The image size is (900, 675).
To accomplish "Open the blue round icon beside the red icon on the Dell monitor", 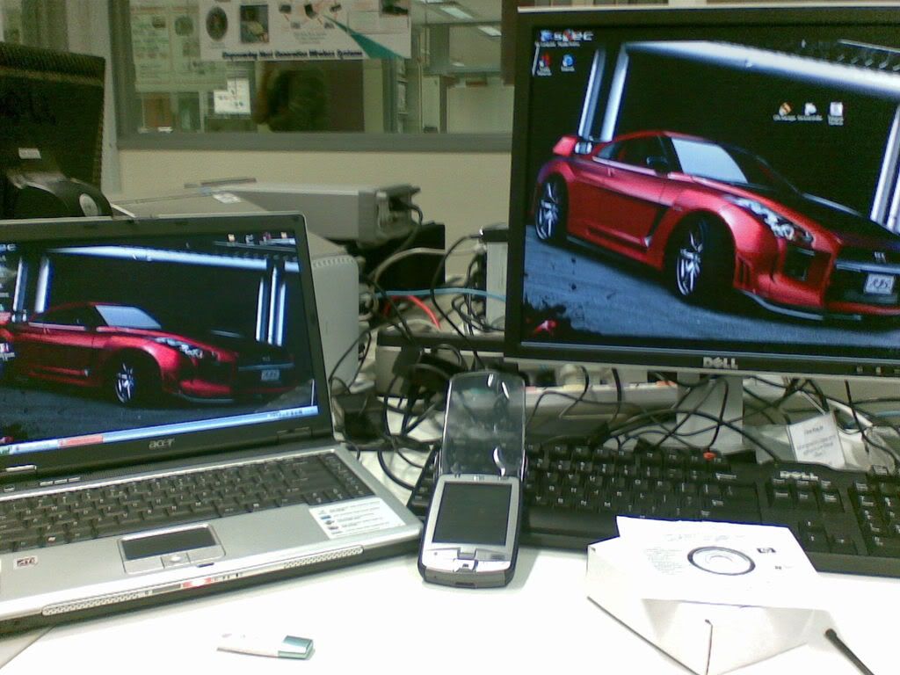I will pyautogui.click(x=568, y=62).
